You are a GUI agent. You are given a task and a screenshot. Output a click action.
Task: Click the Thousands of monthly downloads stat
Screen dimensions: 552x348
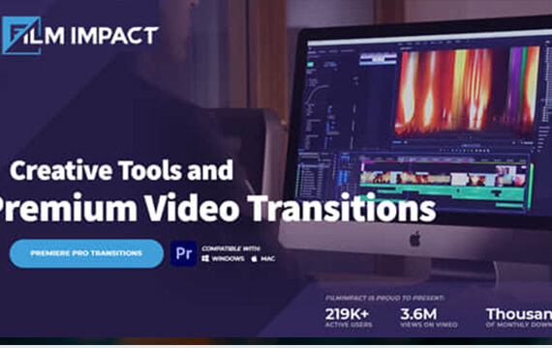(x=518, y=317)
